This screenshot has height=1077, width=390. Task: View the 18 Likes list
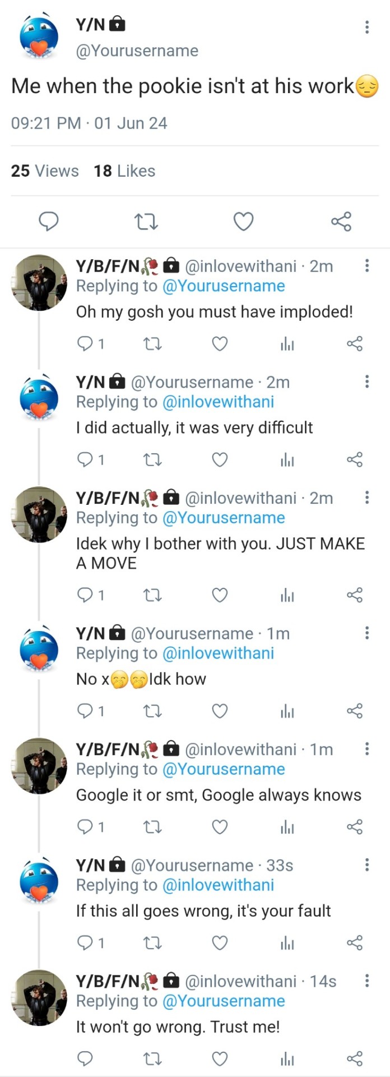(x=124, y=171)
